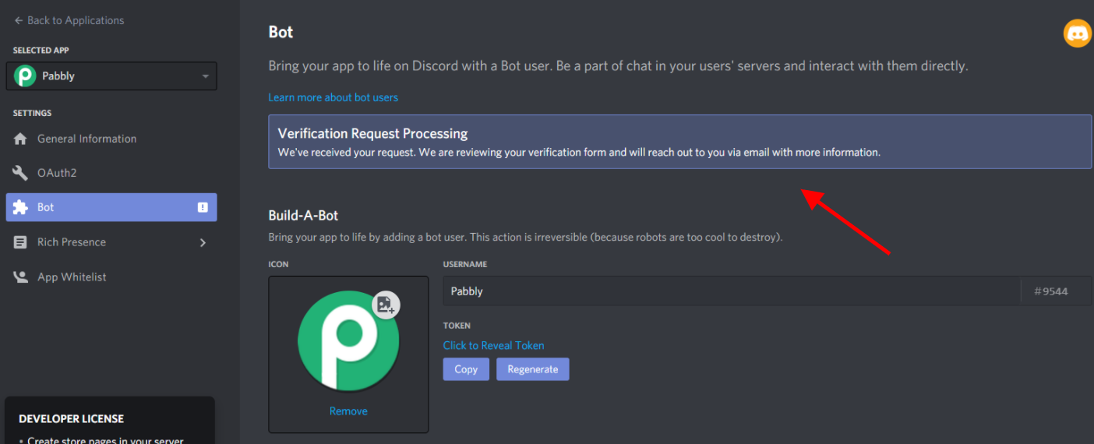Click the SETTINGS sidebar label
Image resolution: width=1094 pixels, height=444 pixels.
pyautogui.click(x=32, y=113)
